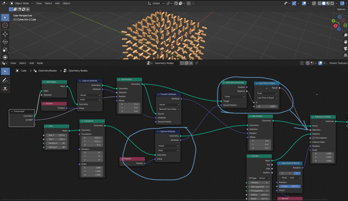Open the node editor Add menu
The image size is (348, 201).
click(32, 63)
